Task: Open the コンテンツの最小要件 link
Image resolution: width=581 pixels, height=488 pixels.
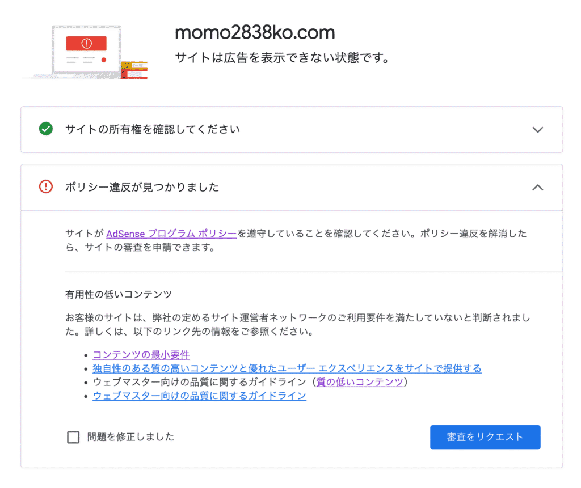Action: pyautogui.click(x=141, y=355)
